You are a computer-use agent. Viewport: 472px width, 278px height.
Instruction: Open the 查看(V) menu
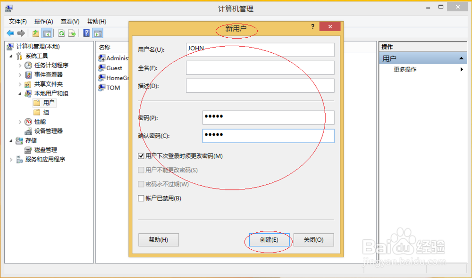point(70,21)
